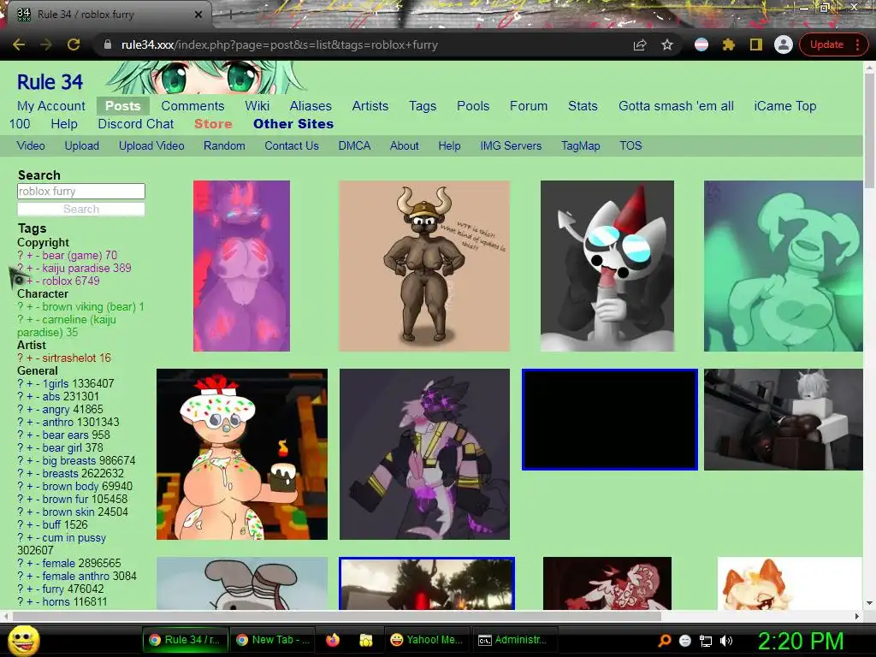Click the scroll-right arrow of the horizontal scrollbar

857,616
